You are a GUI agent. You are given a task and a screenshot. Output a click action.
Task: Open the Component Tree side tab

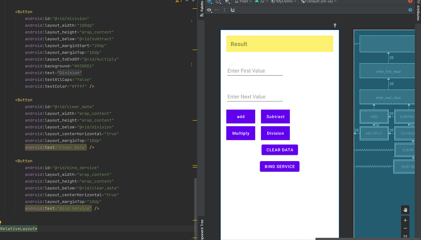[x=202, y=229]
